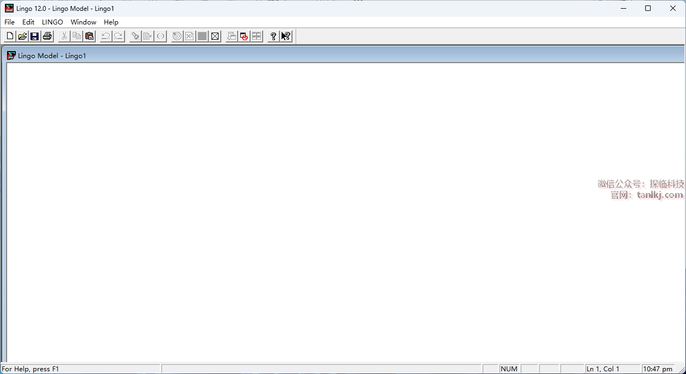Click the Go To Line icon
Image resolution: width=686 pixels, height=374 pixels.
[x=148, y=36]
